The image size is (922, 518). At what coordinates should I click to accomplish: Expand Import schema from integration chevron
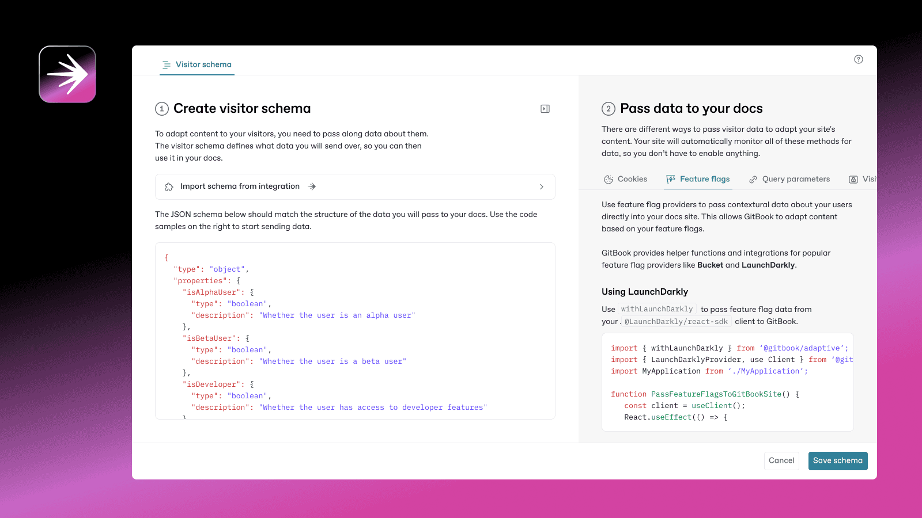[x=541, y=186]
